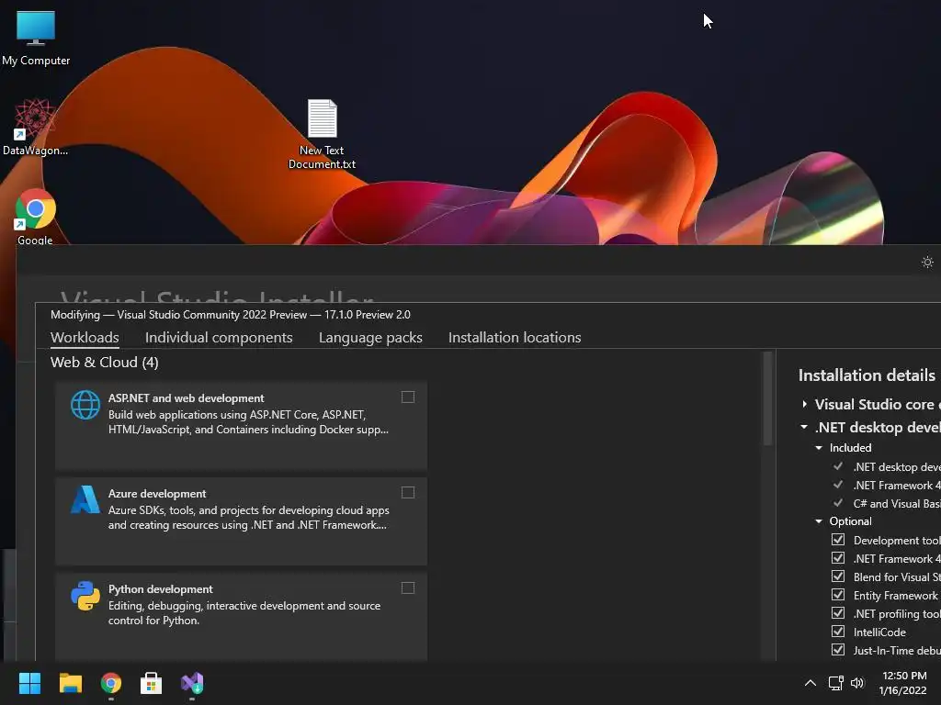The image size is (941, 705).
Task: Open File Explorer from the taskbar
Action: tap(70, 683)
